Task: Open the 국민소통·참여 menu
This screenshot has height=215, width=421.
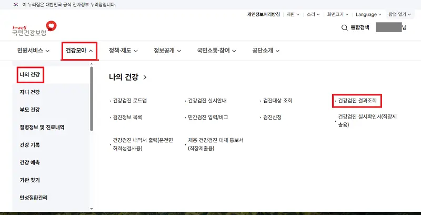Action: point(216,51)
